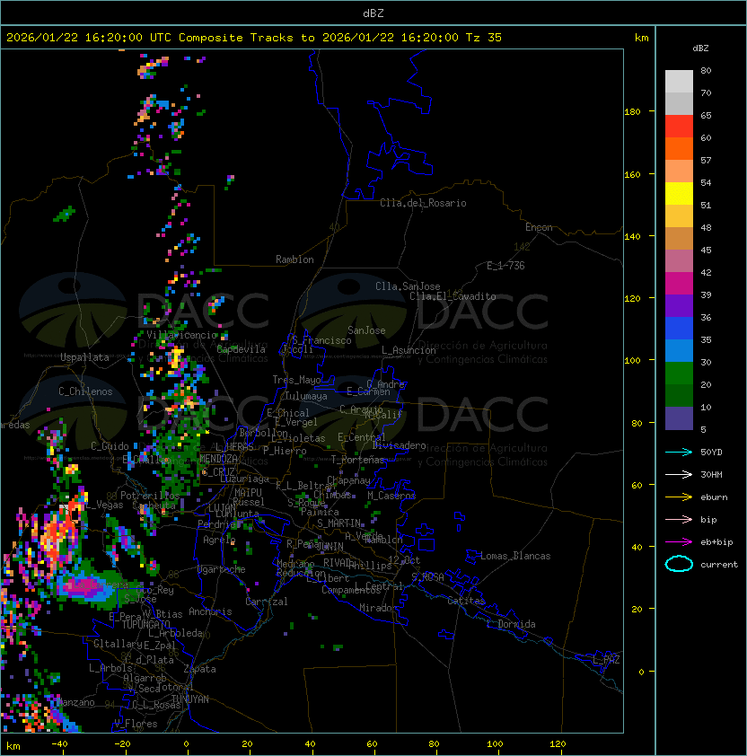Click the 140 tick on the vertical axis

632,237
